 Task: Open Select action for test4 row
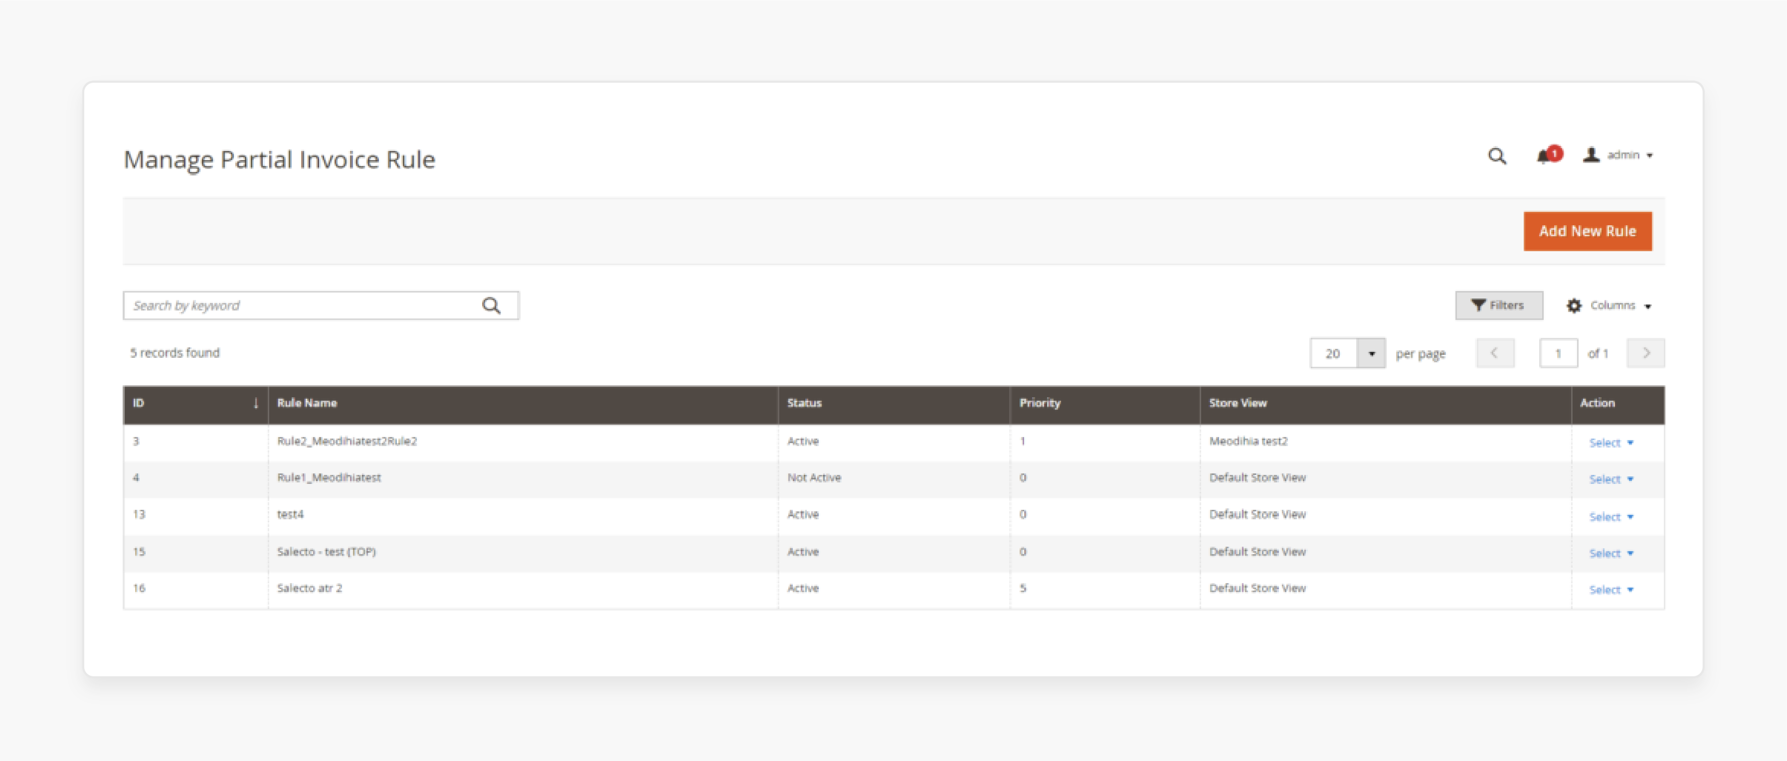click(x=1611, y=517)
